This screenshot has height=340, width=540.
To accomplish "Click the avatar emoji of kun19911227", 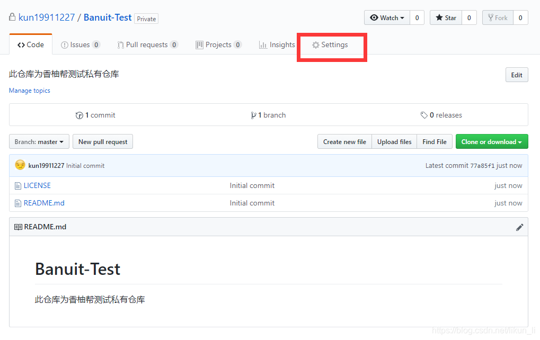I will (20, 165).
